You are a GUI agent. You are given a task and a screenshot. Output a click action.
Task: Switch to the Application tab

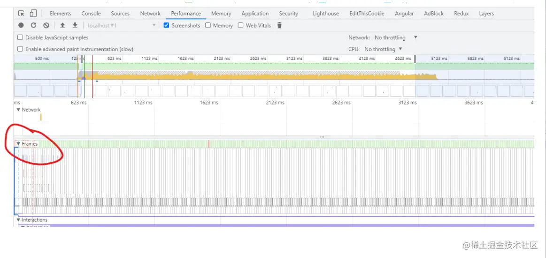255,14
